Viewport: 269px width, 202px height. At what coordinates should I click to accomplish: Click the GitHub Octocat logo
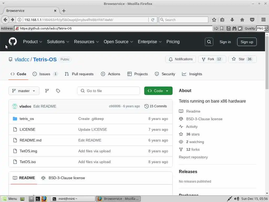13,42
